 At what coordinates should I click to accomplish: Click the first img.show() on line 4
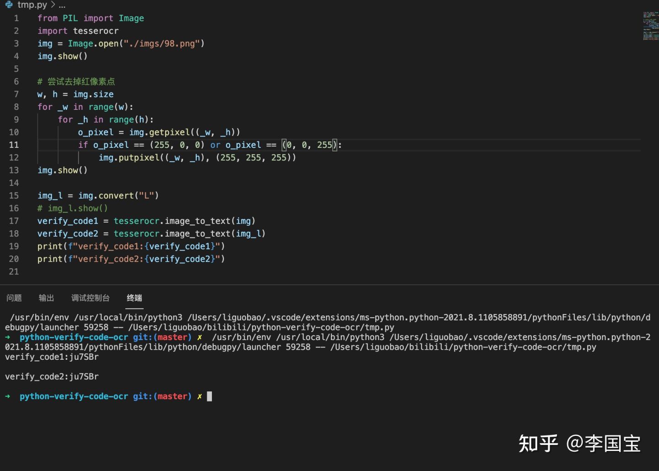[62, 56]
